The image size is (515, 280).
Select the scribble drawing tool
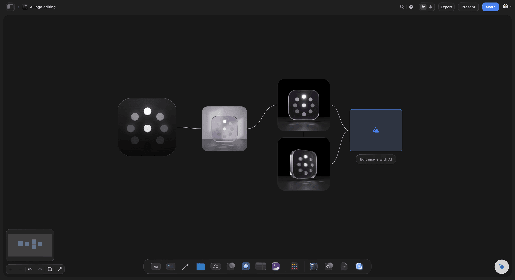pyautogui.click(x=329, y=266)
